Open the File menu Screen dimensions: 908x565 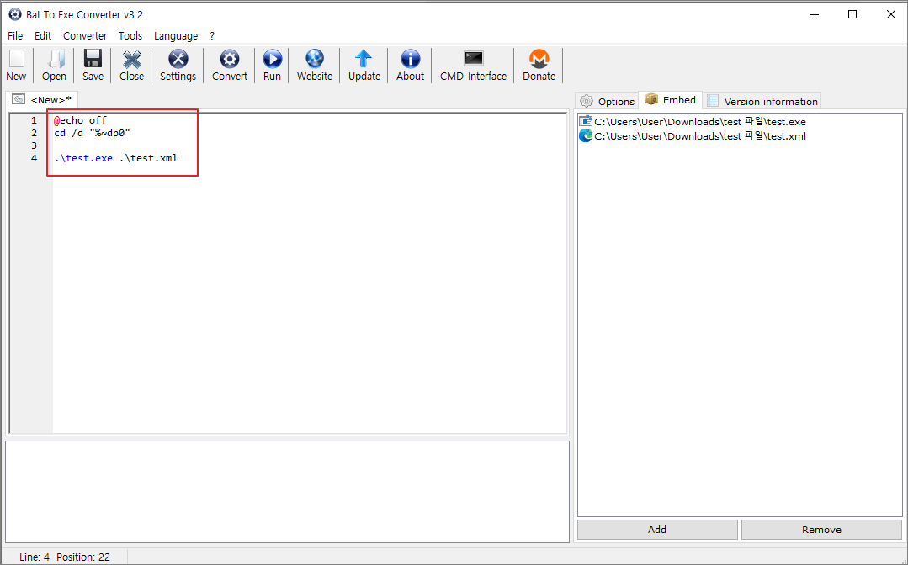coord(15,36)
